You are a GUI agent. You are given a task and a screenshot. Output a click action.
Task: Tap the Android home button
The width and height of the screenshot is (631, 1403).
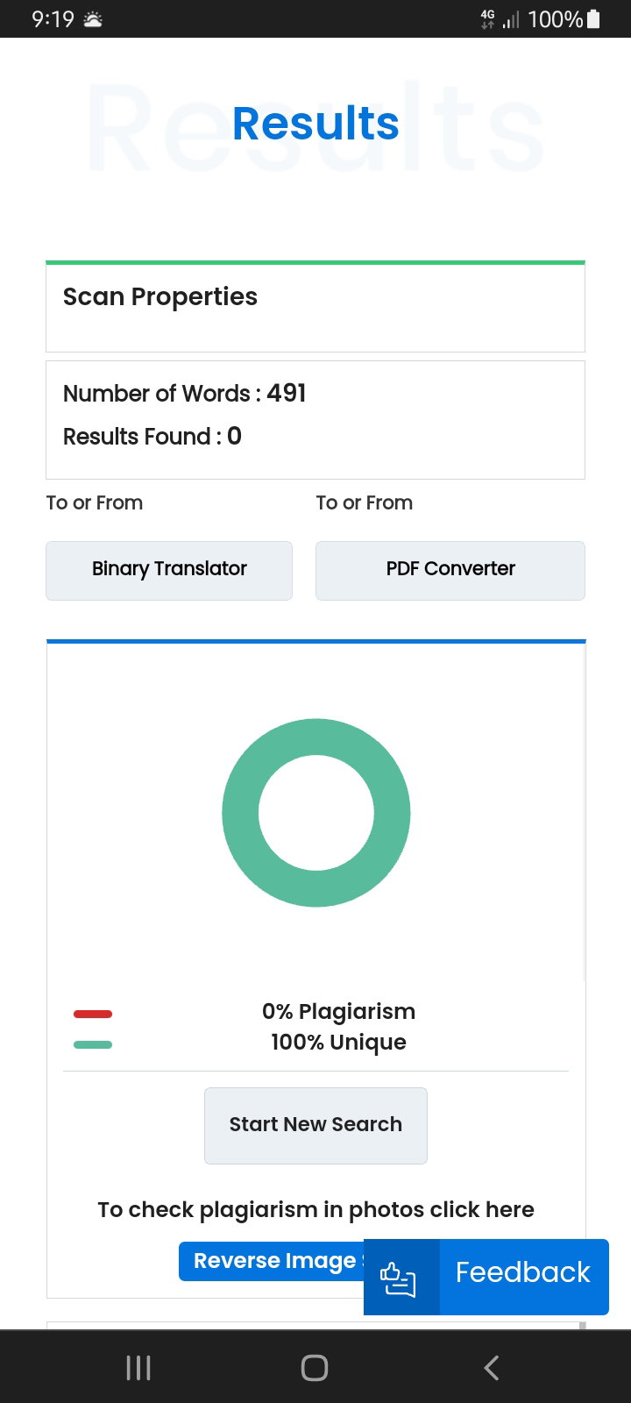[315, 1368]
